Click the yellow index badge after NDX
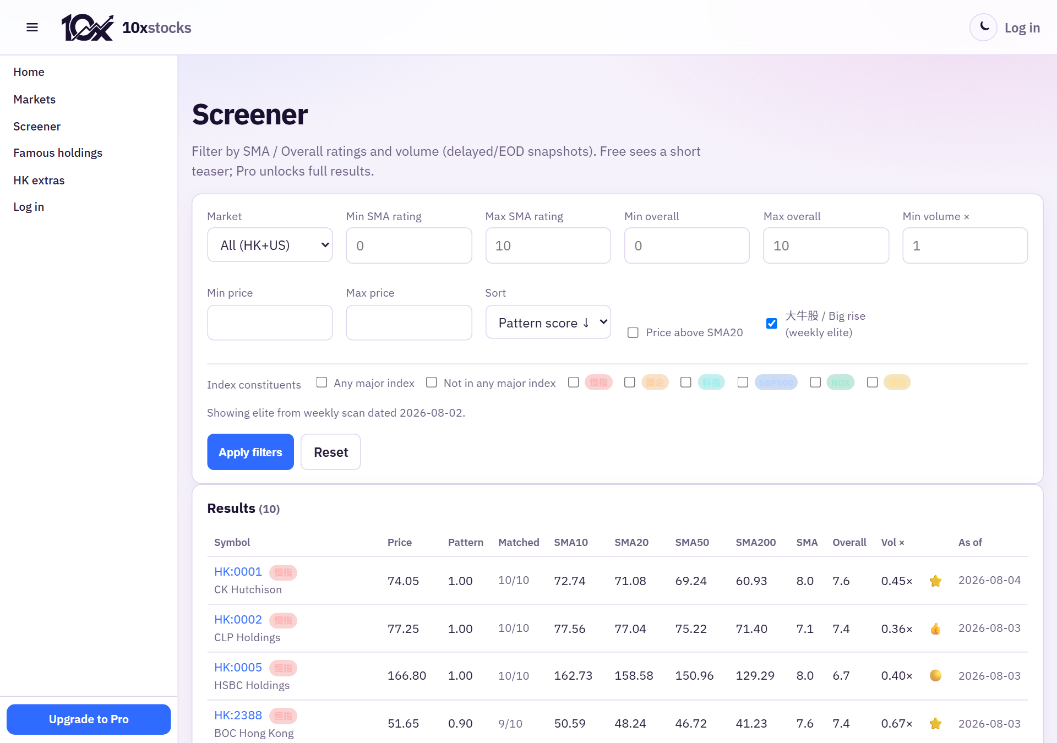 [897, 383]
